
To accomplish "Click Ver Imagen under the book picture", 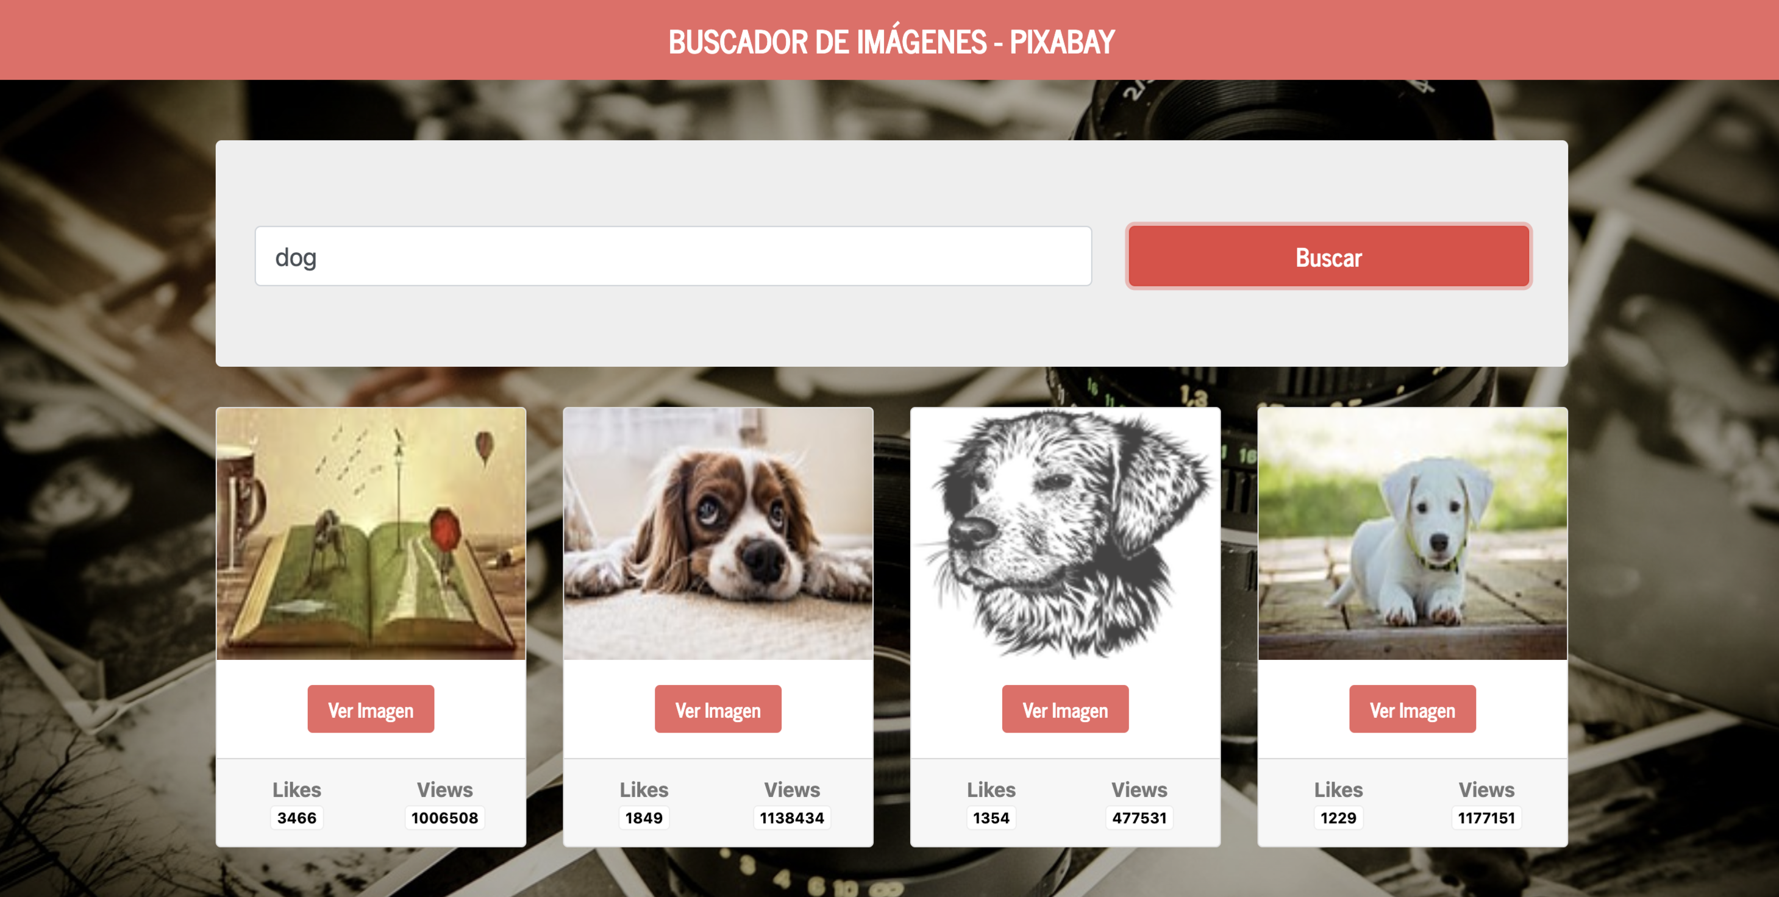I will click(371, 709).
